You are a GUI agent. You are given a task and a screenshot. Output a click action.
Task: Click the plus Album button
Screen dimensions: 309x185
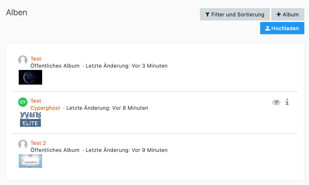[288, 14]
